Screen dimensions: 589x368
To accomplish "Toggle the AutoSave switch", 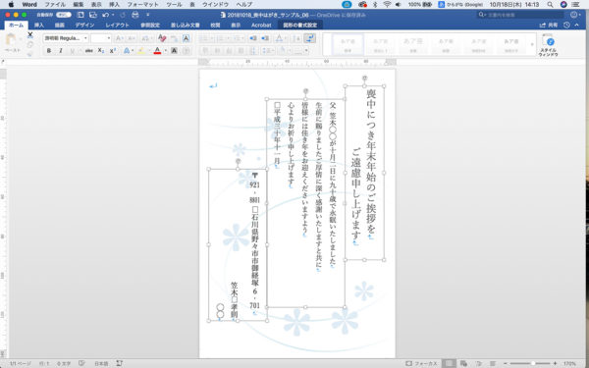I will point(64,15).
